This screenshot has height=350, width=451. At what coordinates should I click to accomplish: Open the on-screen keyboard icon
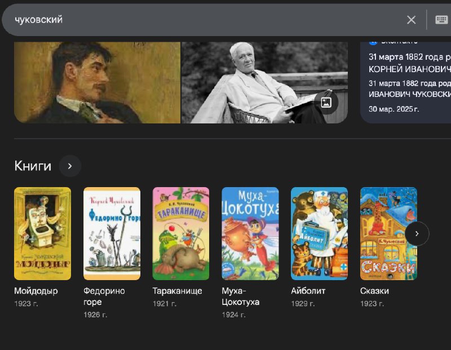coord(441,20)
